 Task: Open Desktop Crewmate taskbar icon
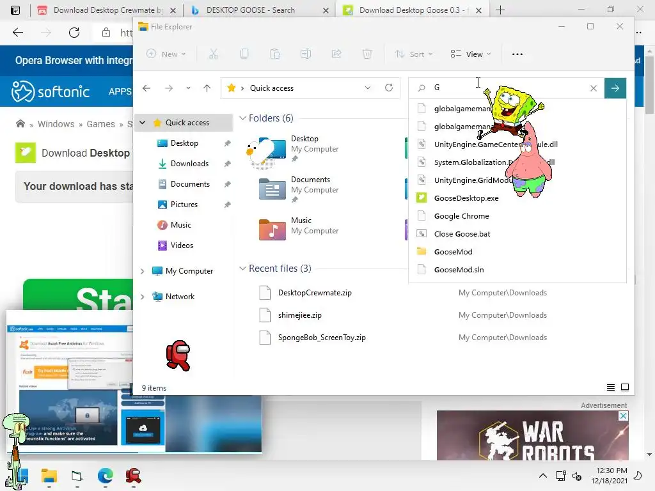coord(133,476)
